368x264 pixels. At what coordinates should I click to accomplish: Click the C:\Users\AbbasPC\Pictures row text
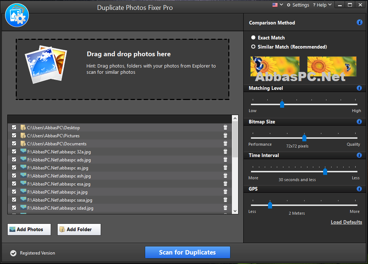pos(53,136)
